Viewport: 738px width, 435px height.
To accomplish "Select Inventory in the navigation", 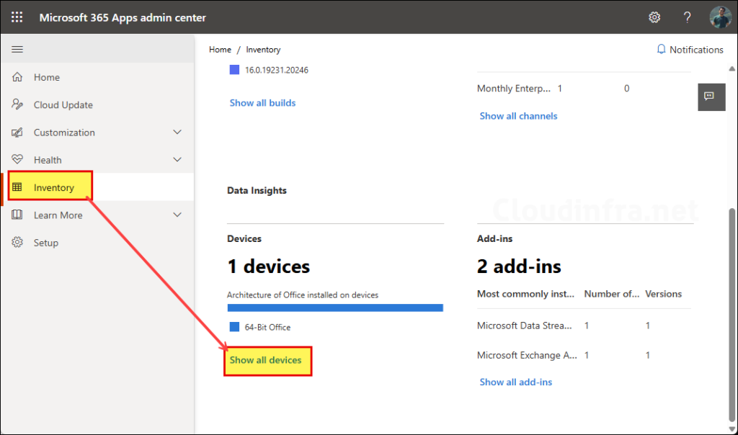I will (x=53, y=188).
